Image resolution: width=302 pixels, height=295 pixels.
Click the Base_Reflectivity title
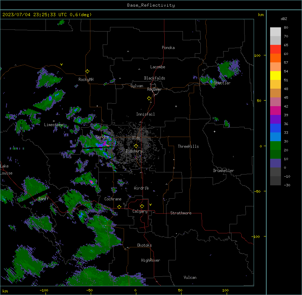[x=151, y=5]
